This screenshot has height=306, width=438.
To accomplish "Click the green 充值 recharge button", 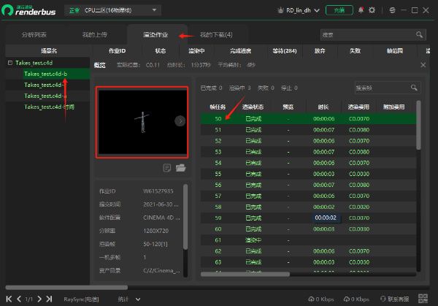I will (x=339, y=11).
